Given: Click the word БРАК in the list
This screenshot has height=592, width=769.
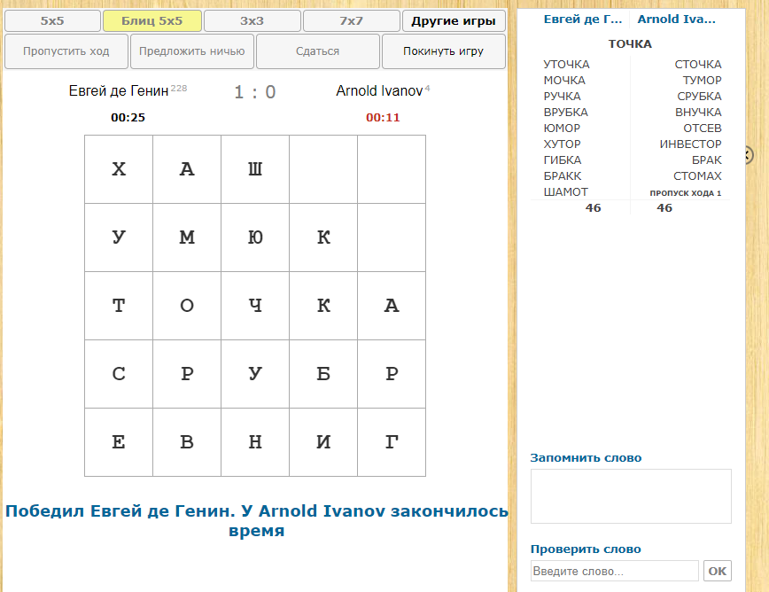Looking at the screenshot, I should (707, 160).
